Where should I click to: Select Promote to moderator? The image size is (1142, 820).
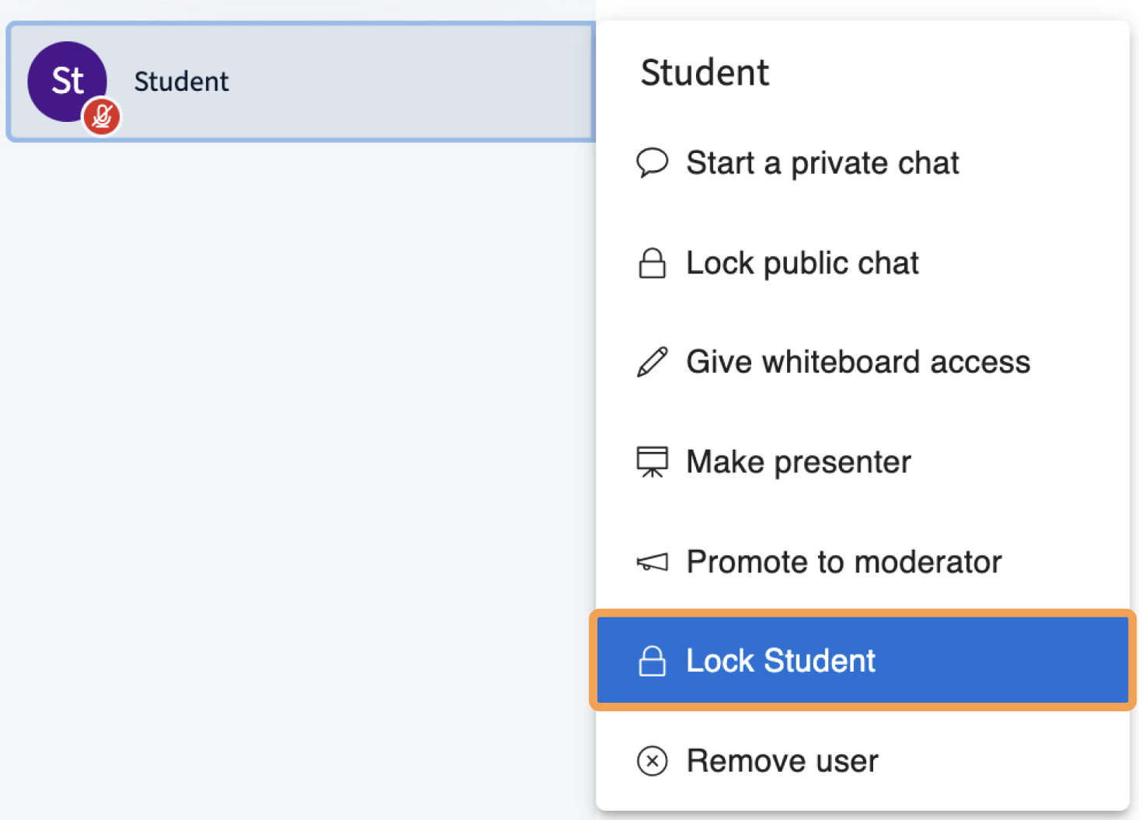coord(844,562)
